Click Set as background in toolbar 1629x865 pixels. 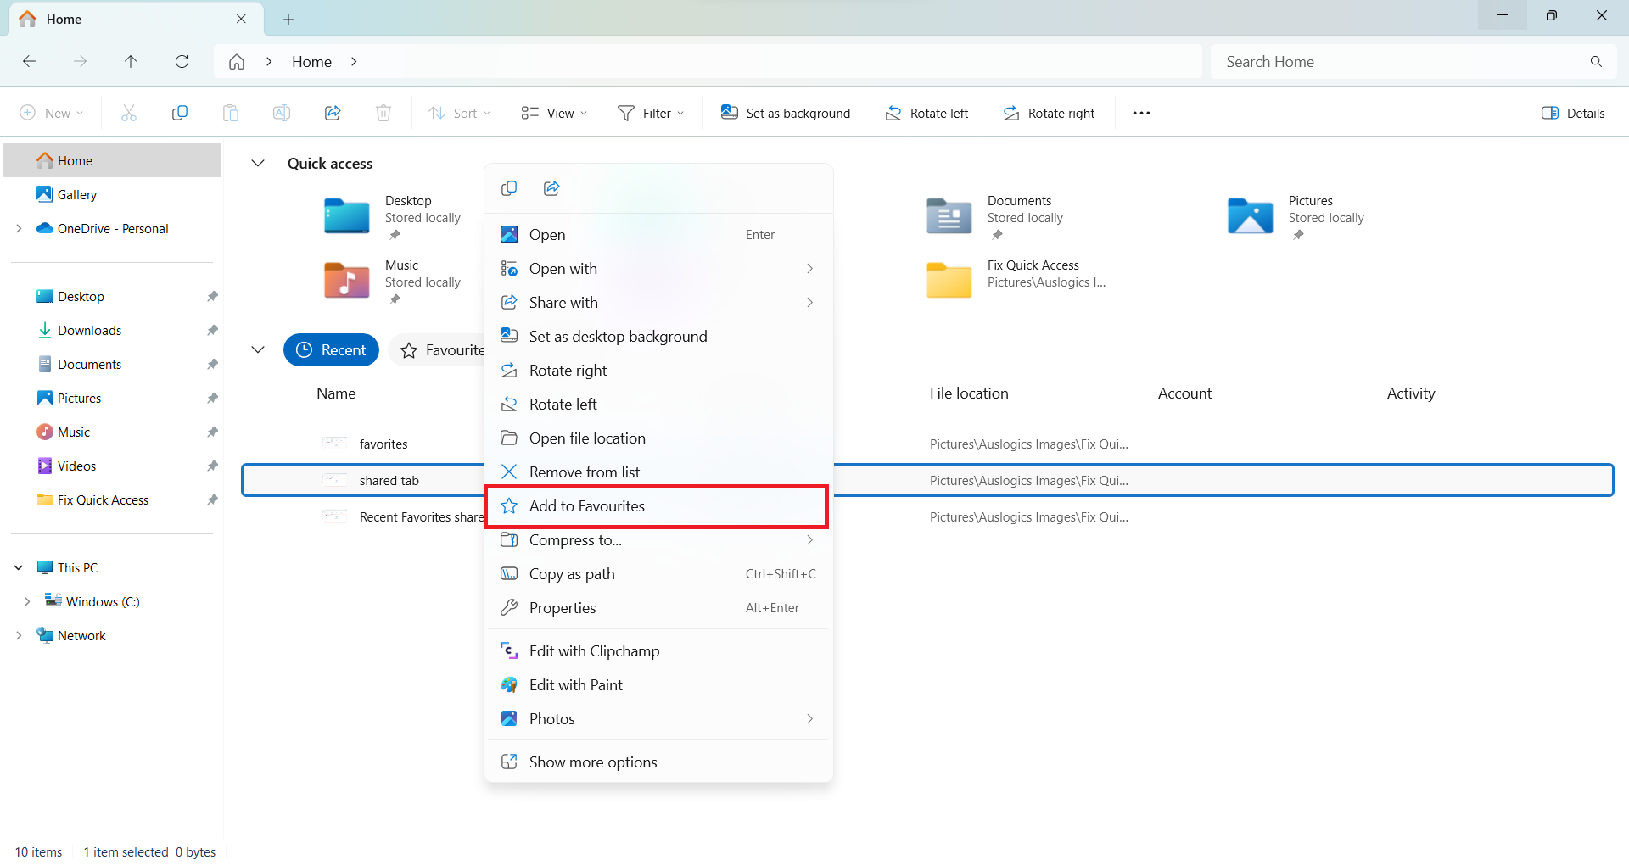point(786,113)
